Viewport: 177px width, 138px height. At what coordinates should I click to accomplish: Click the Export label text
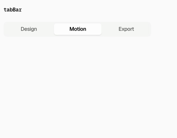click(126, 29)
